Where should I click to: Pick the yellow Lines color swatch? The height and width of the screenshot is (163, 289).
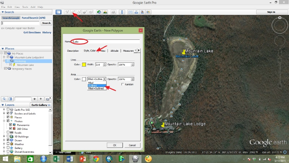point(84,65)
